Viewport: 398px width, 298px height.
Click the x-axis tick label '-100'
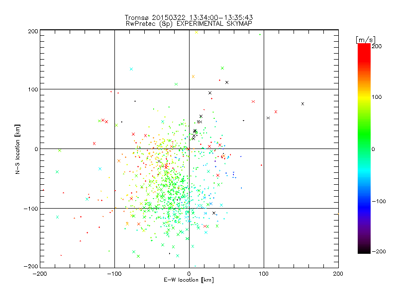114,274
